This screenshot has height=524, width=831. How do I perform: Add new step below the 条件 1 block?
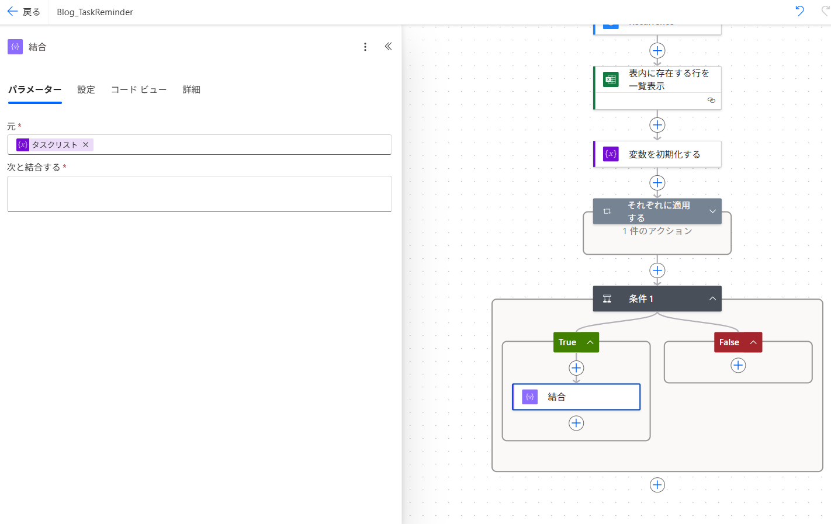point(657,485)
